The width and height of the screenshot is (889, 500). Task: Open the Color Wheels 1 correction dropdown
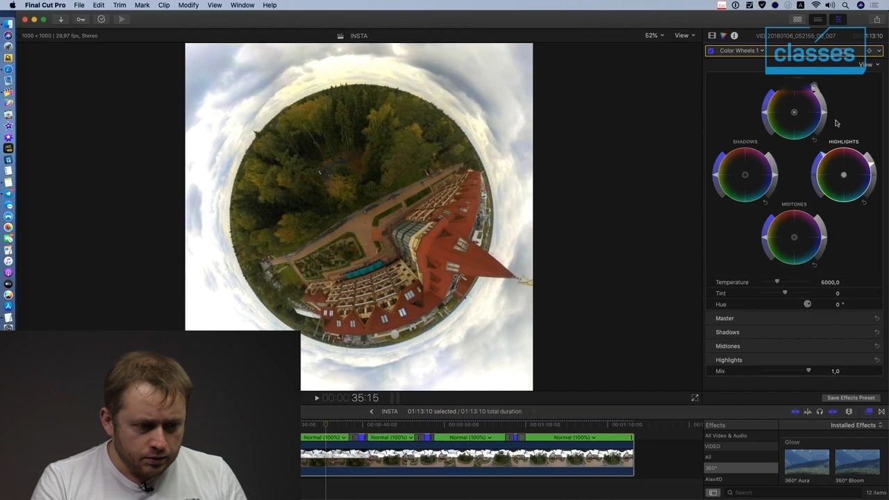point(742,51)
